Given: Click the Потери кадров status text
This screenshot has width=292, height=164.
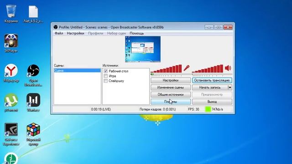Looking at the screenshot, I should point(157,109).
